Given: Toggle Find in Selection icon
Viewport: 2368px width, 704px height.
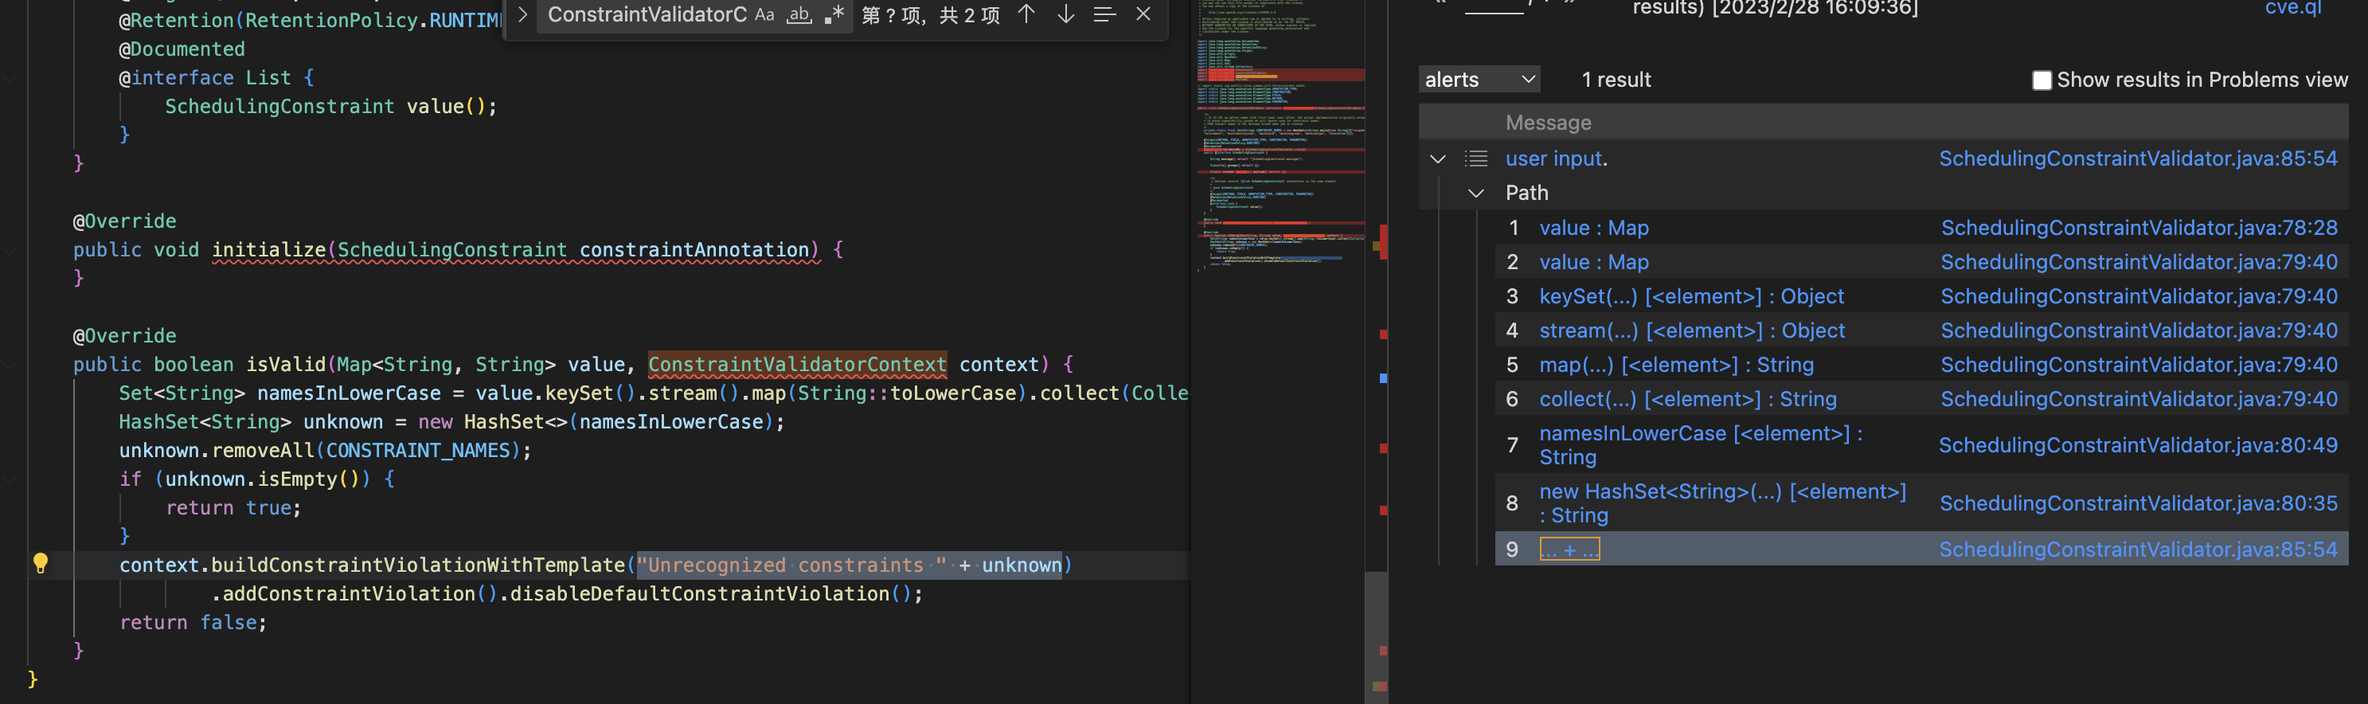Looking at the screenshot, I should (x=1104, y=14).
